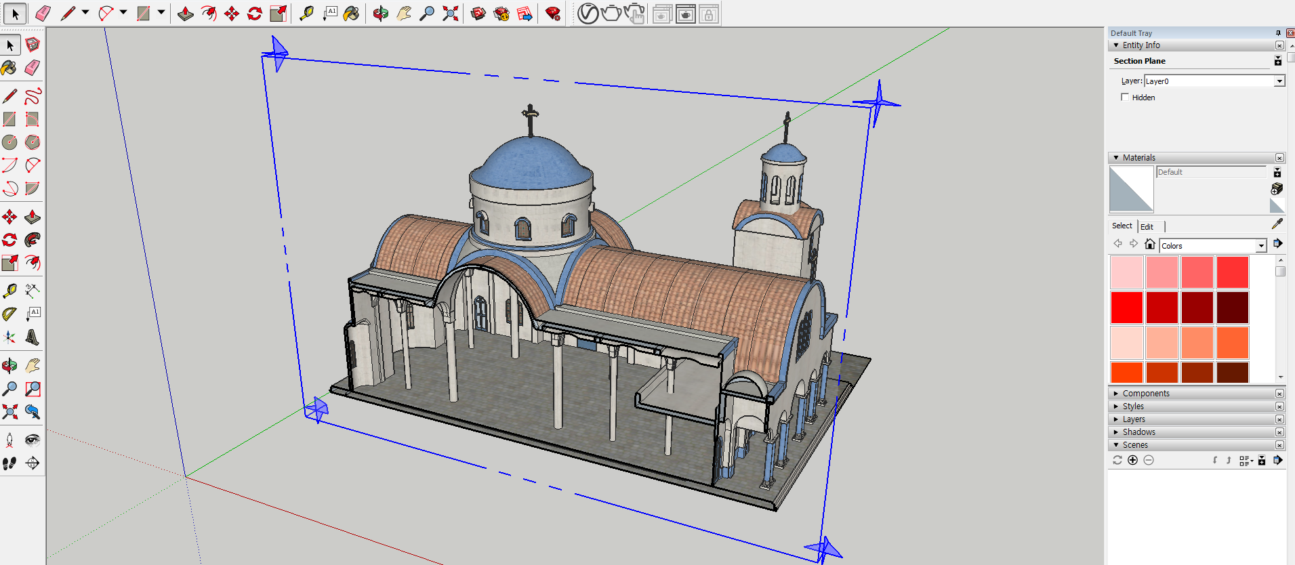Pick the Tape Measure tool in top toolbar
Viewport: 1295px width, 565px height.
306,14
